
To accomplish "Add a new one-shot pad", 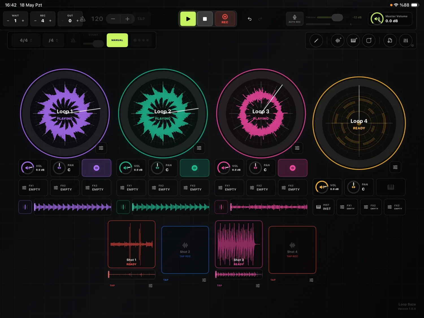I will click(369, 40).
